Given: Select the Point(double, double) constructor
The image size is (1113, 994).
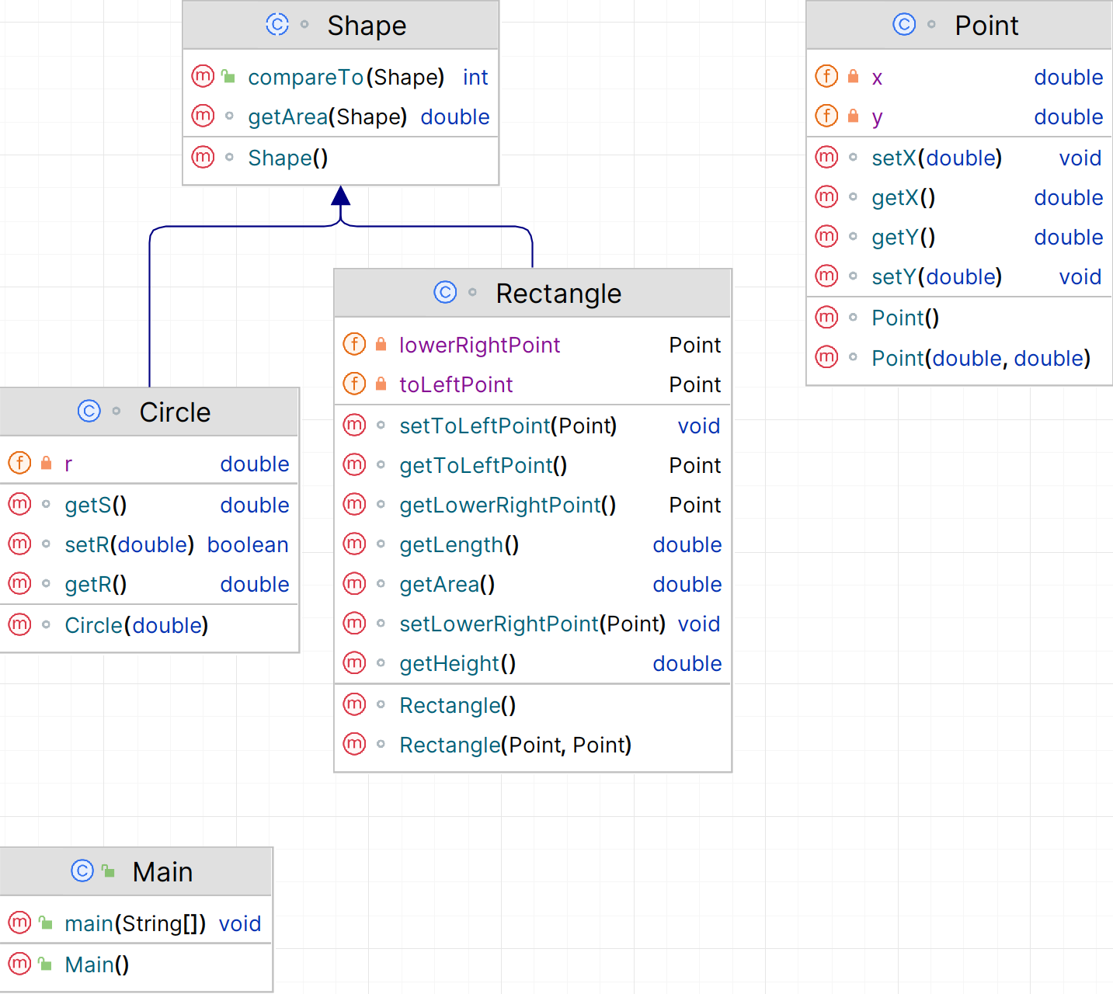Looking at the screenshot, I should click(980, 358).
